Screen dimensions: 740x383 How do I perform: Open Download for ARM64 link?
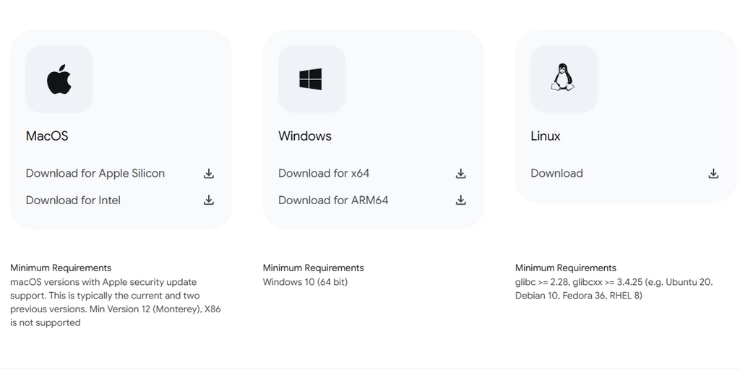point(333,201)
